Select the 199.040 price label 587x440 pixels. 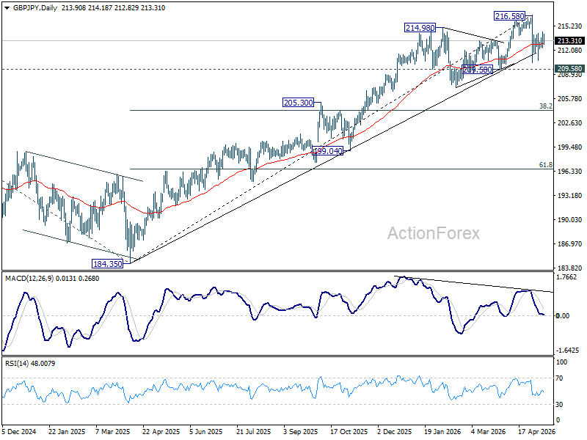327,151
